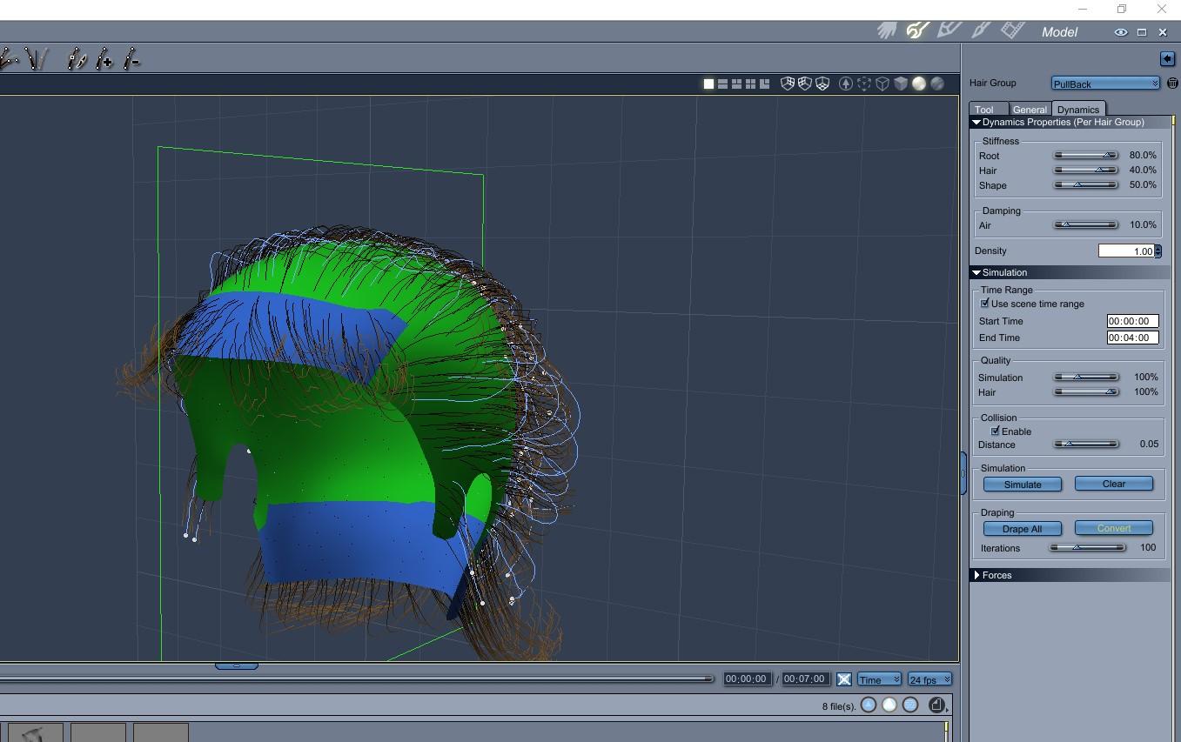Click the Drape All button
This screenshot has width=1181, height=742.
[x=1023, y=529]
